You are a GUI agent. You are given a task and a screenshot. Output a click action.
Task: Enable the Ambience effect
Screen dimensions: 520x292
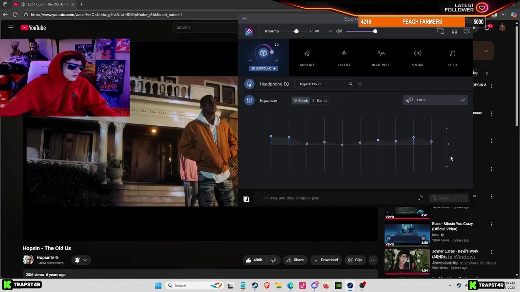(307, 58)
